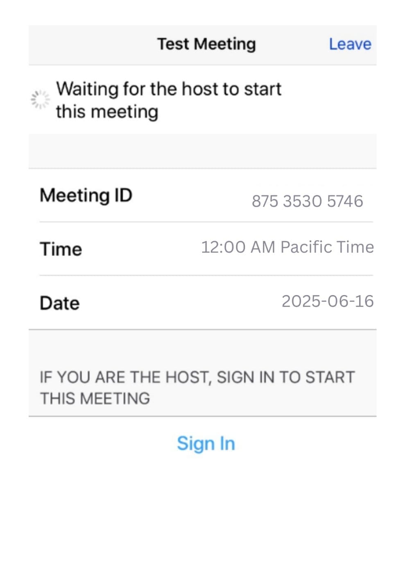Tap the Sign In link
The image size is (405, 573).
(206, 444)
